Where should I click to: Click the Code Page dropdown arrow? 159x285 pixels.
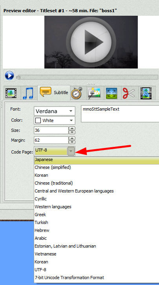(x=71, y=152)
